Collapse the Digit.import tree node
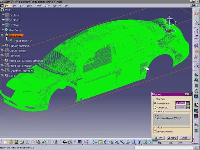The width and height of the screenshot is (200, 150). tap(3, 35)
